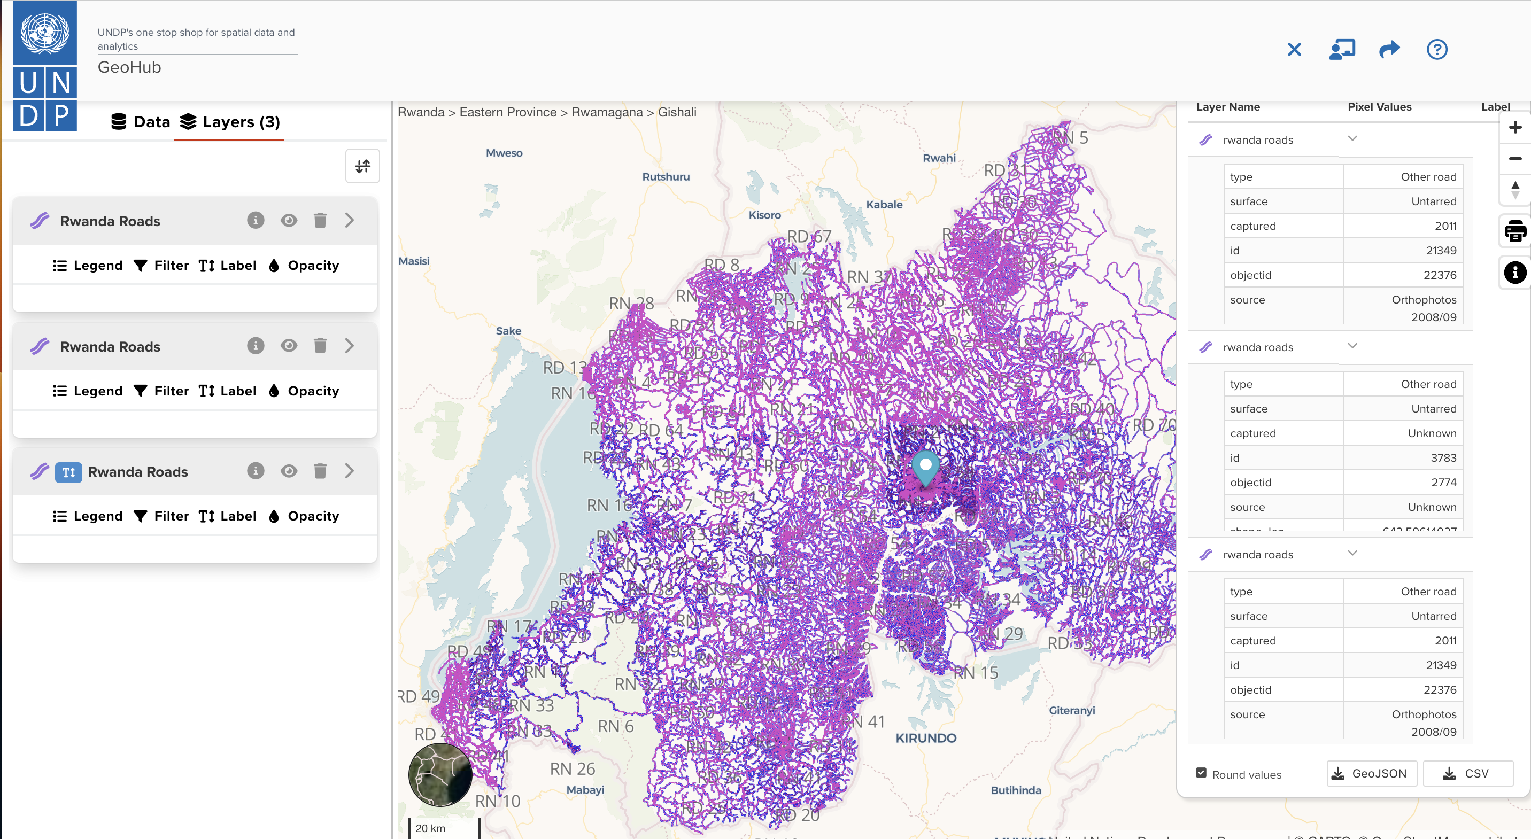Click the share arrow icon

click(1389, 49)
